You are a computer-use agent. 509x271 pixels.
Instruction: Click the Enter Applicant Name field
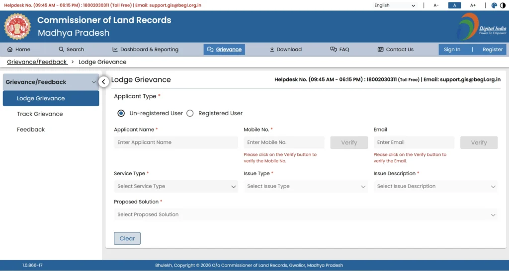point(175,142)
